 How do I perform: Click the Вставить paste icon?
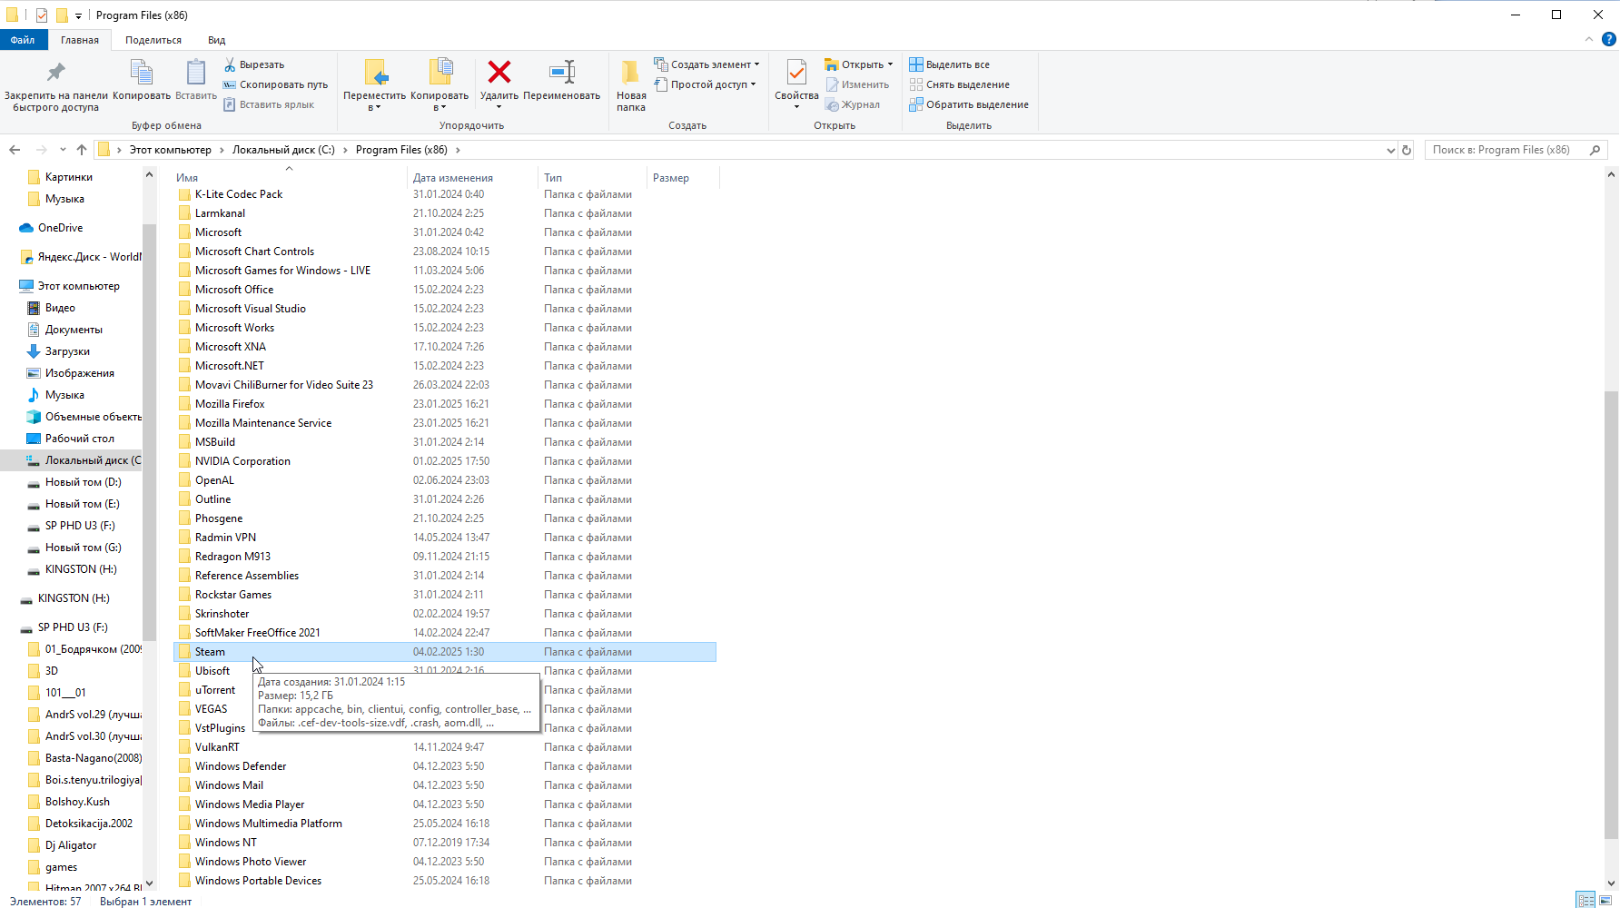pos(196,73)
